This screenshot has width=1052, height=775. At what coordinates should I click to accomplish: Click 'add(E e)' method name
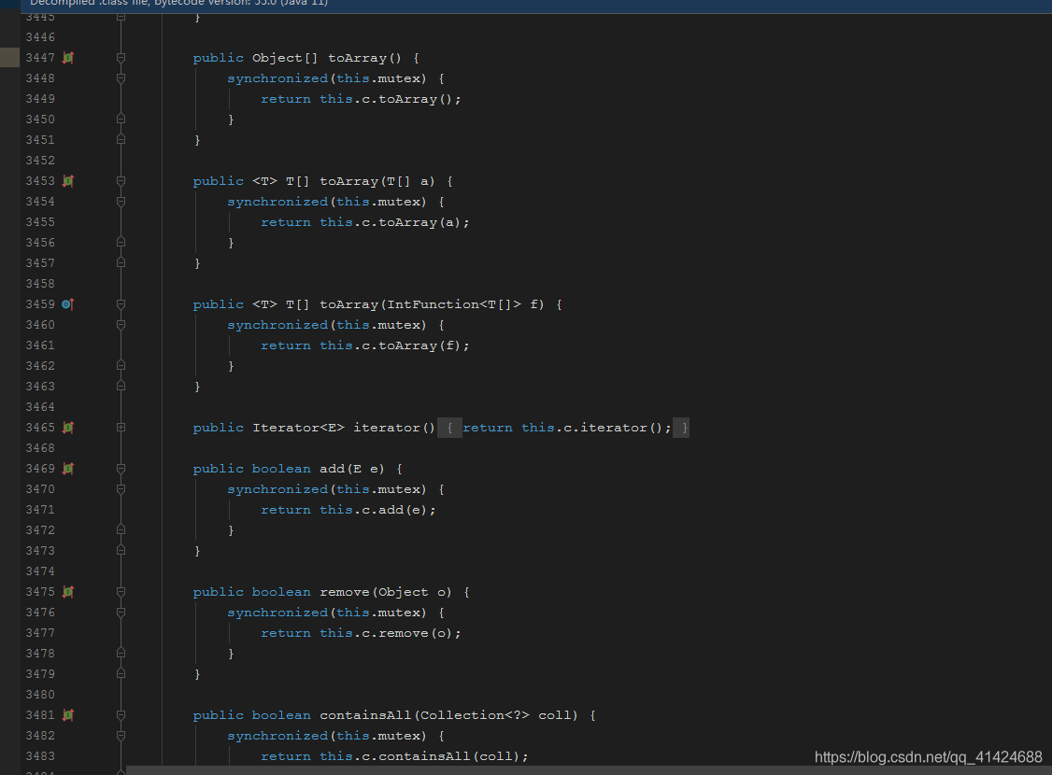[x=352, y=470]
